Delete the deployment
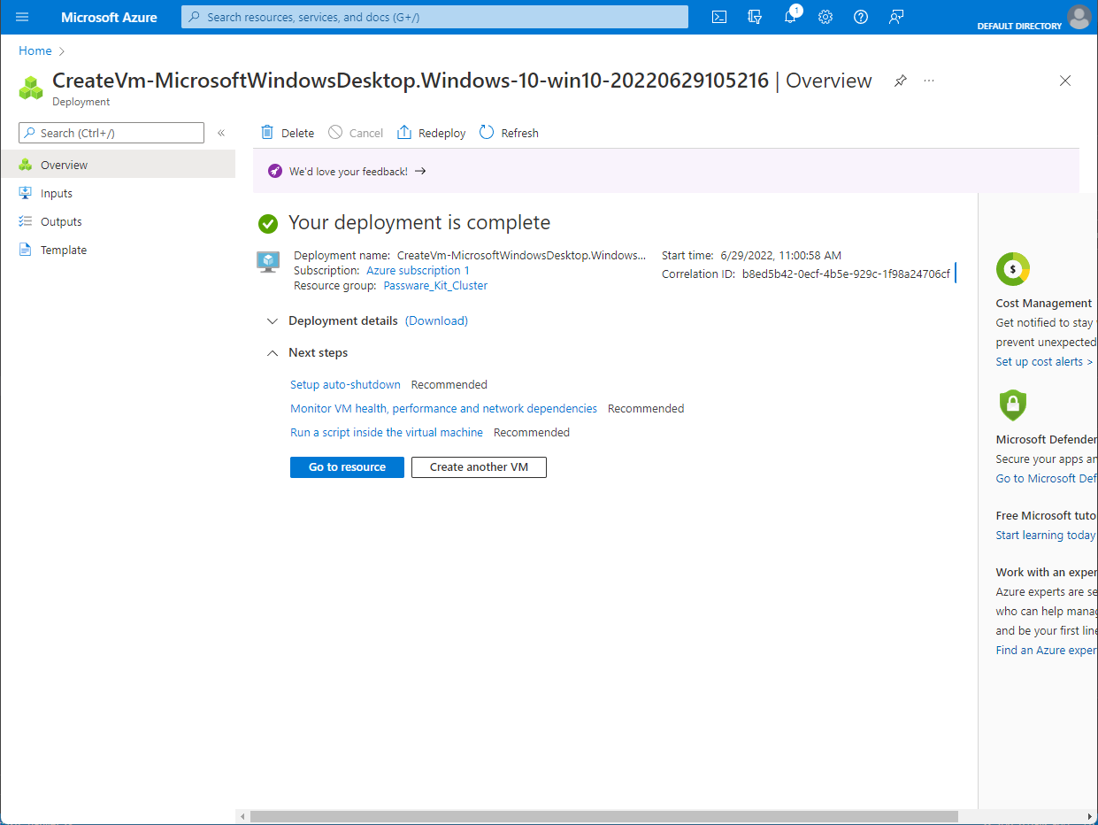The height and width of the screenshot is (825, 1098). pyautogui.click(x=288, y=133)
